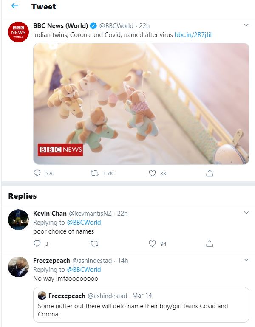Image resolution: width=255 pixels, height=327 pixels.
Task: Expand the BBC News tweet options chevron
Action: click(246, 25)
